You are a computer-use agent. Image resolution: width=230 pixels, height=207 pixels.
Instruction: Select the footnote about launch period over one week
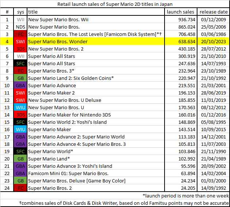point(185,196)
